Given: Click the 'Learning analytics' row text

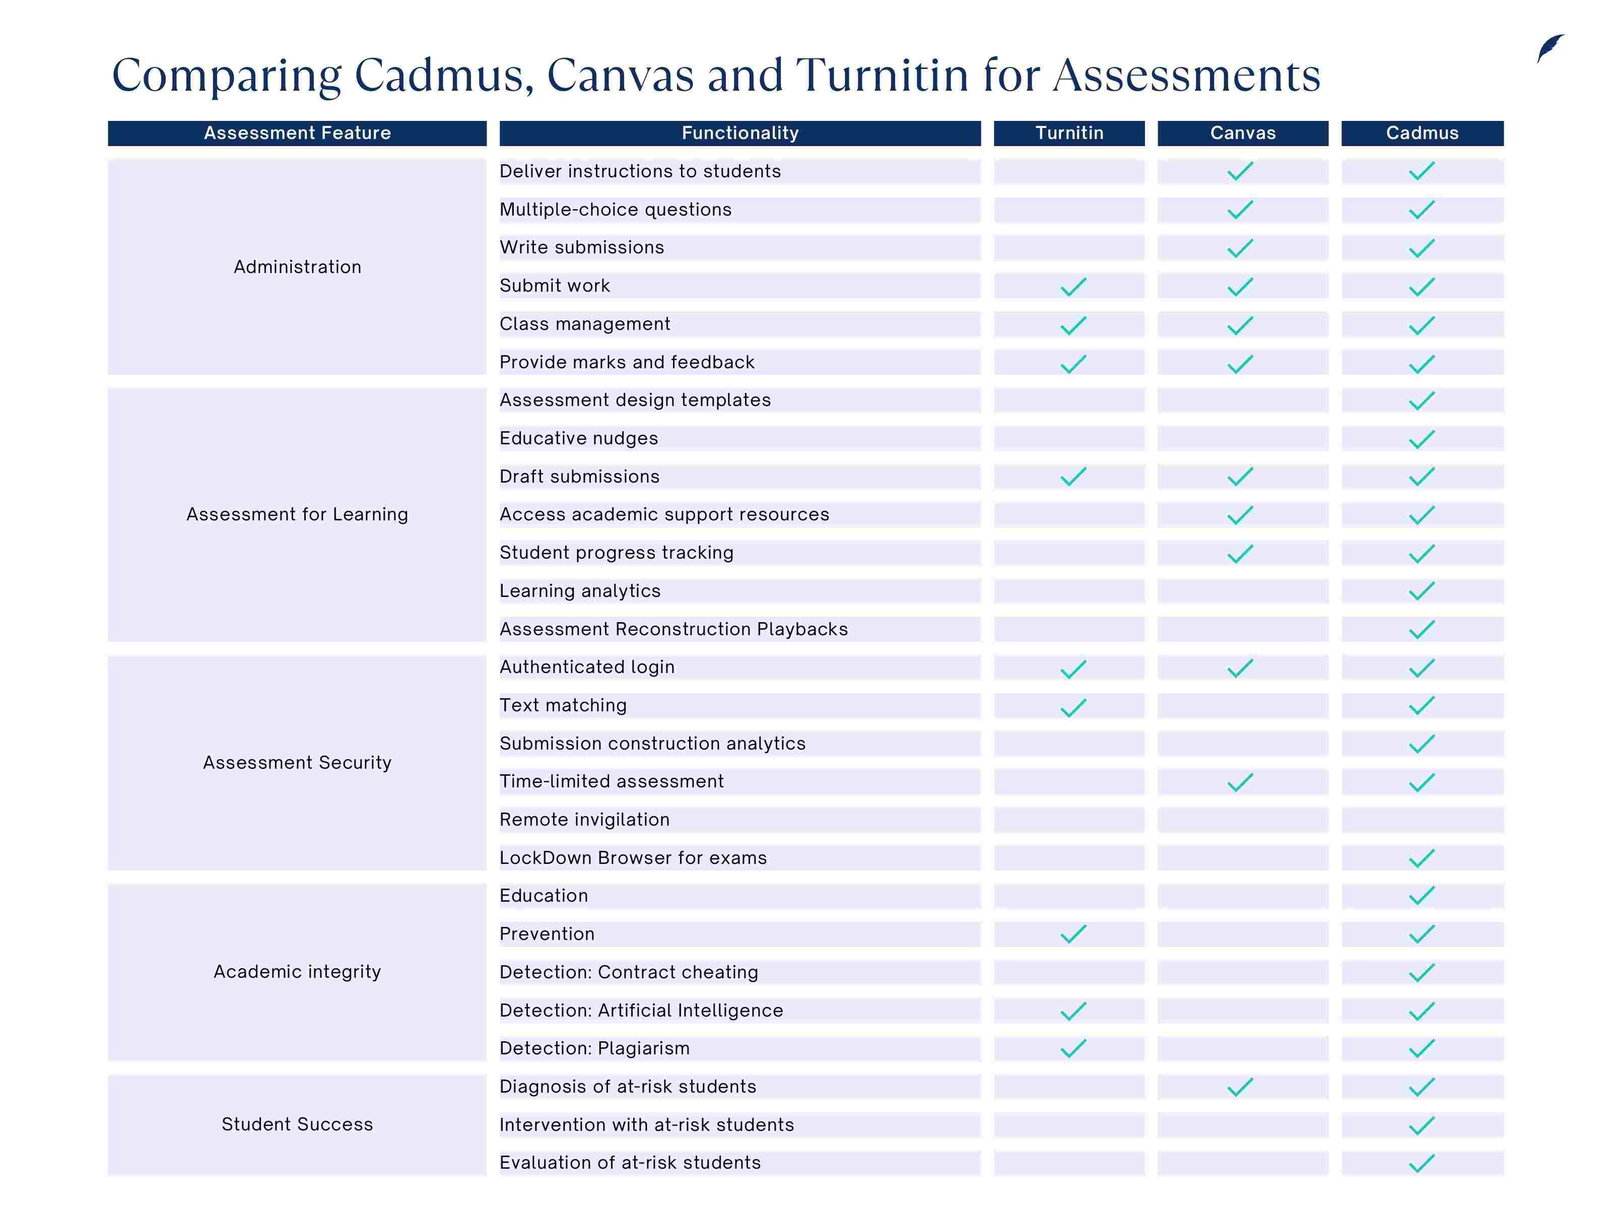Looking at the screenshot, I should (580, 591).
